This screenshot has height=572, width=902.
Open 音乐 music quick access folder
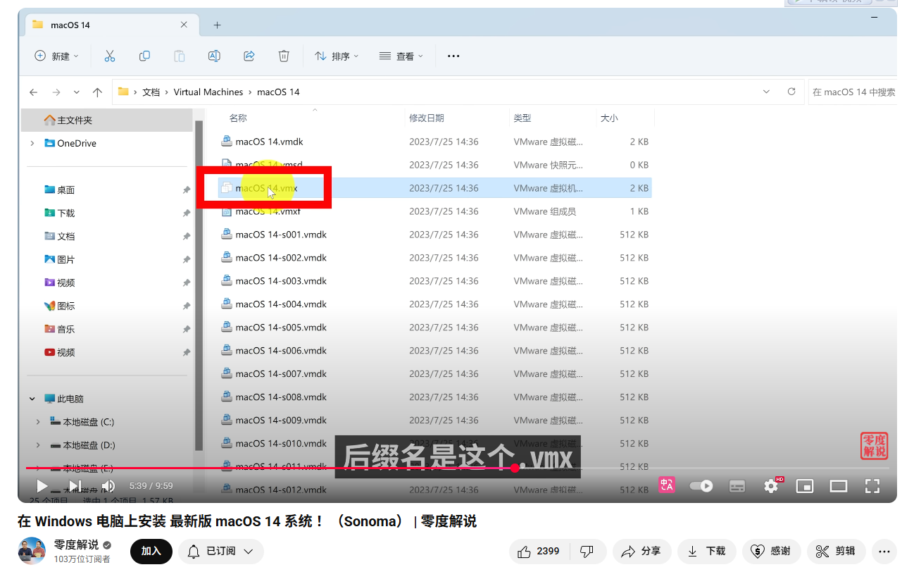tap(66, 329)
